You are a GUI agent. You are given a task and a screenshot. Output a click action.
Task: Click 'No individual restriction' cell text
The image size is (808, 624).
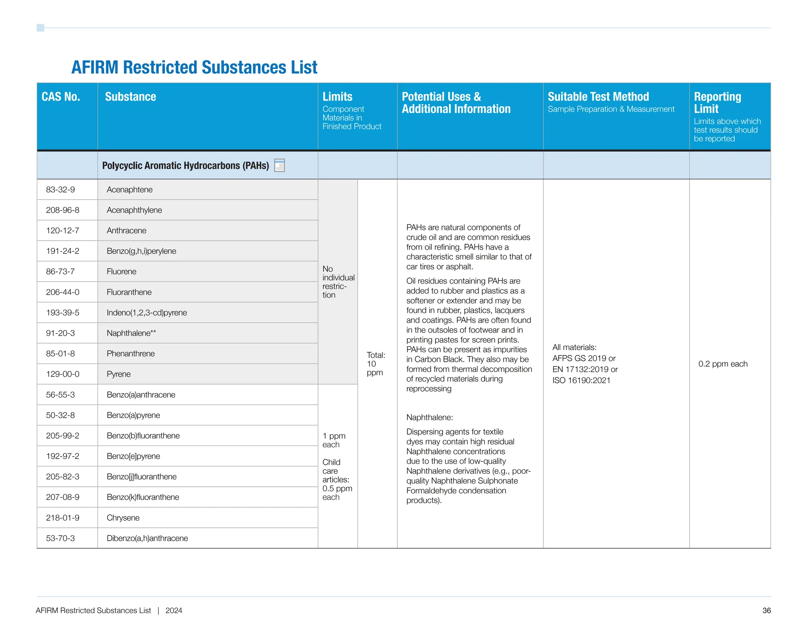coord(338,282)
